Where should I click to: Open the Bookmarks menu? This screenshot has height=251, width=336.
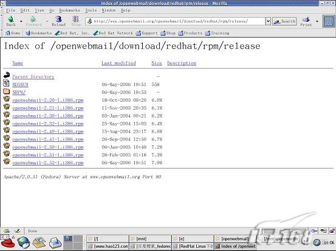click(x=69, y=10)
